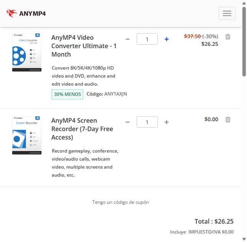The height and width of the screenshot is (242, 247).
Task: Click the vertical scrollbar thumb
Action: pyautogui.click(x=244, y=42)
